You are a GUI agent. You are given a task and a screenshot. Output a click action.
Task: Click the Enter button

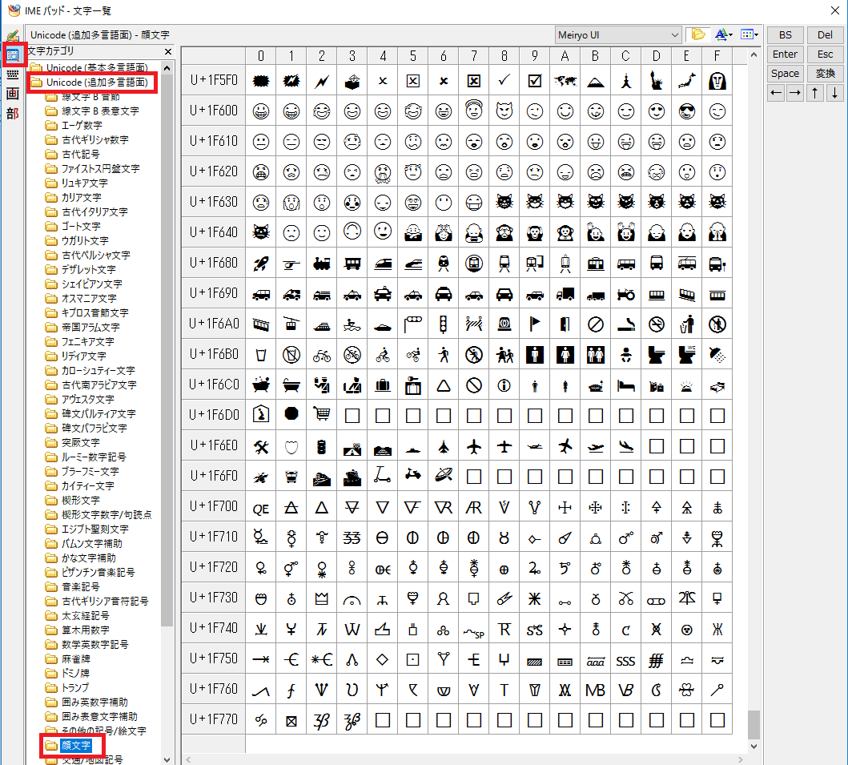(786, 54)
